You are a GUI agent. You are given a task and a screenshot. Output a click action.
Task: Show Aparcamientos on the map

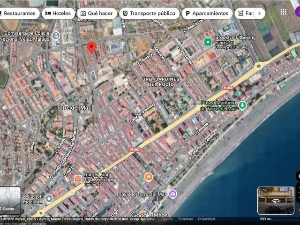(x=207, y=14)
